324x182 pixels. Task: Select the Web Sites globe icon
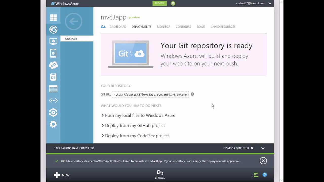click(x=53, y=30)
